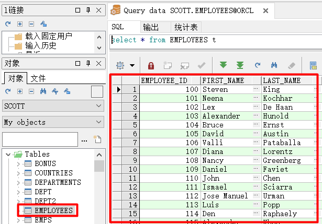
Task: Click the single record view icon
Action: coord(313,65)
